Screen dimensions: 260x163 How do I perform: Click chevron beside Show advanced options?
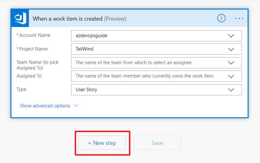76,105
